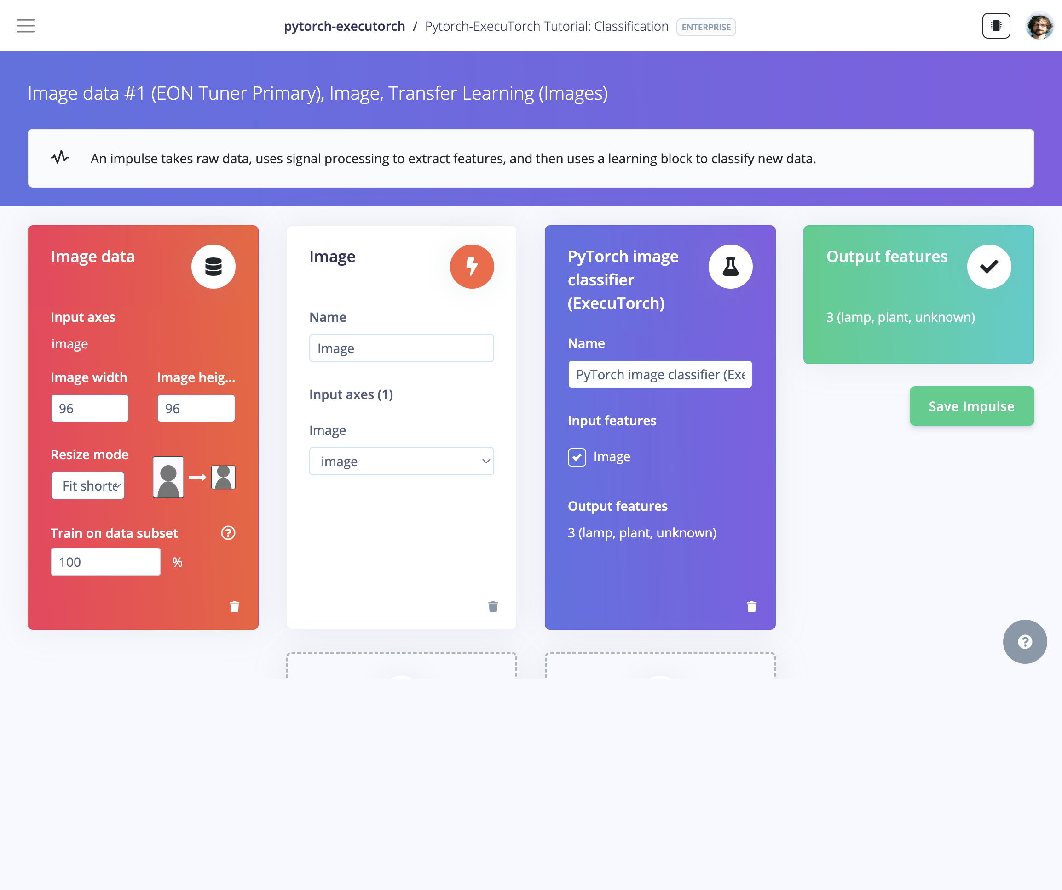Click the 'Input features' label
1062x890 pixels.
(x=612, y=421)
